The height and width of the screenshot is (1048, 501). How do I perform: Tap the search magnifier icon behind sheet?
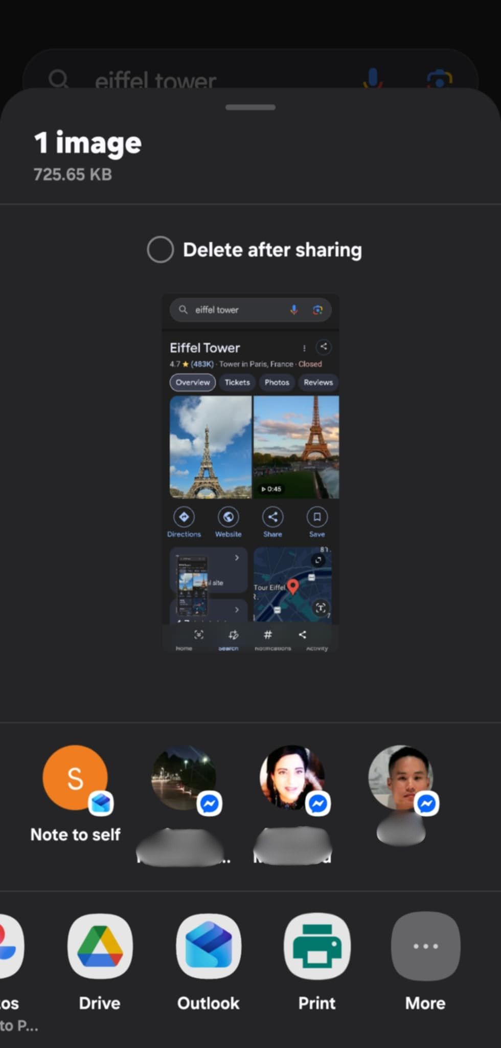coord(59,79)
